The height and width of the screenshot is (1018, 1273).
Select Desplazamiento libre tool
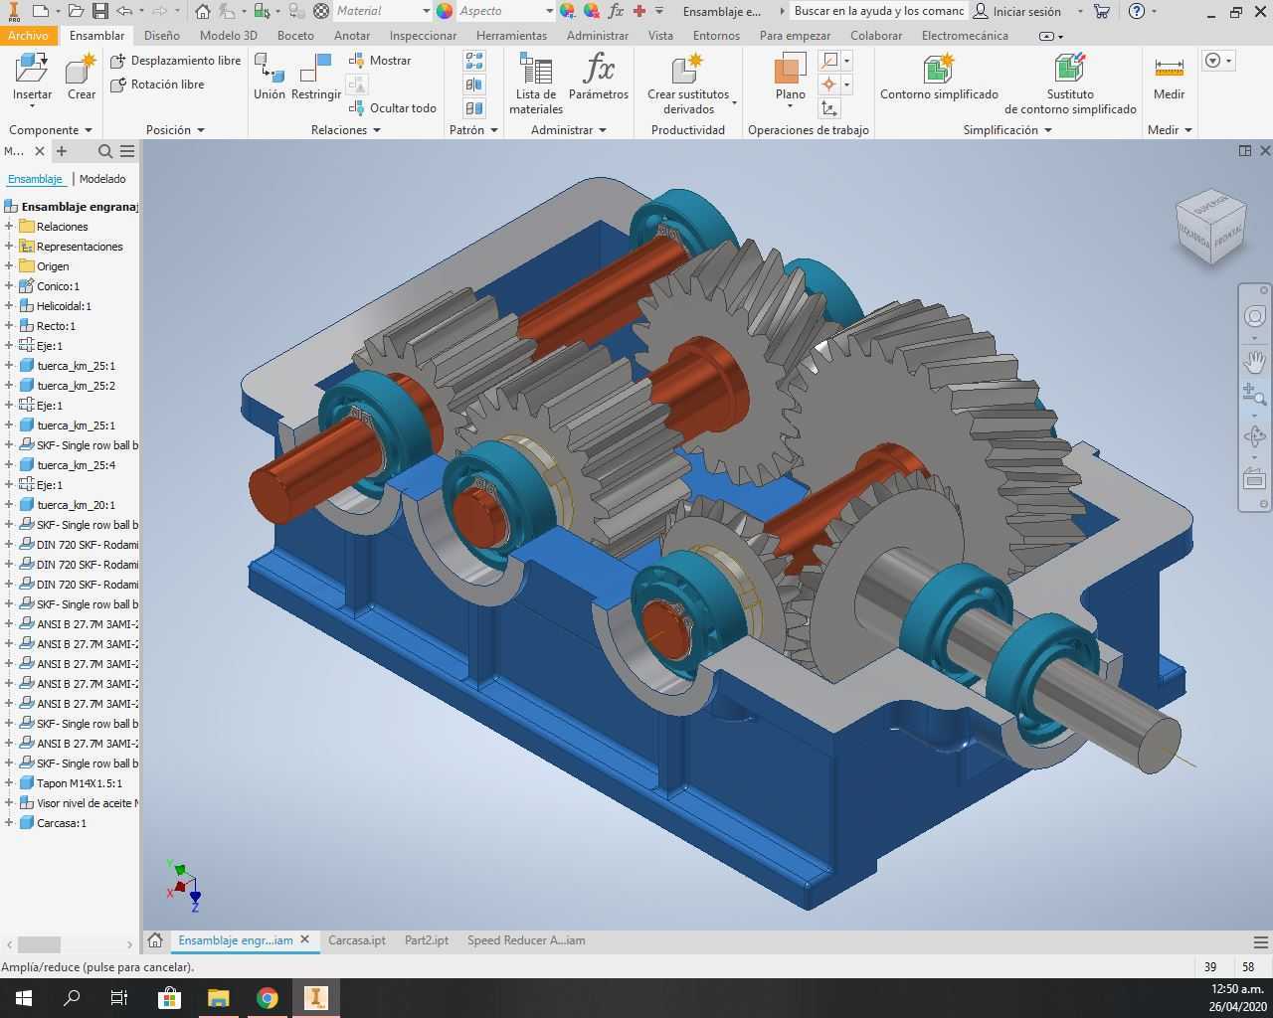coord(175,61)
